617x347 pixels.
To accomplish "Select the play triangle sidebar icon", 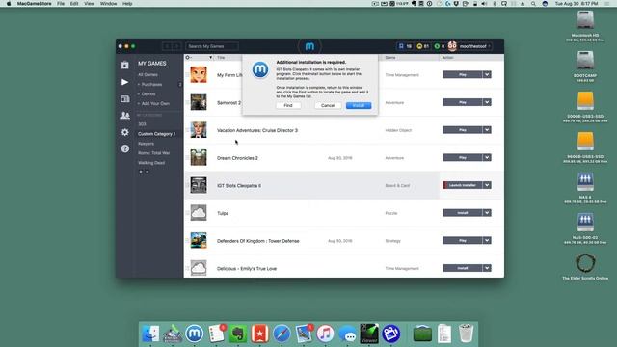I will (124, 82).
